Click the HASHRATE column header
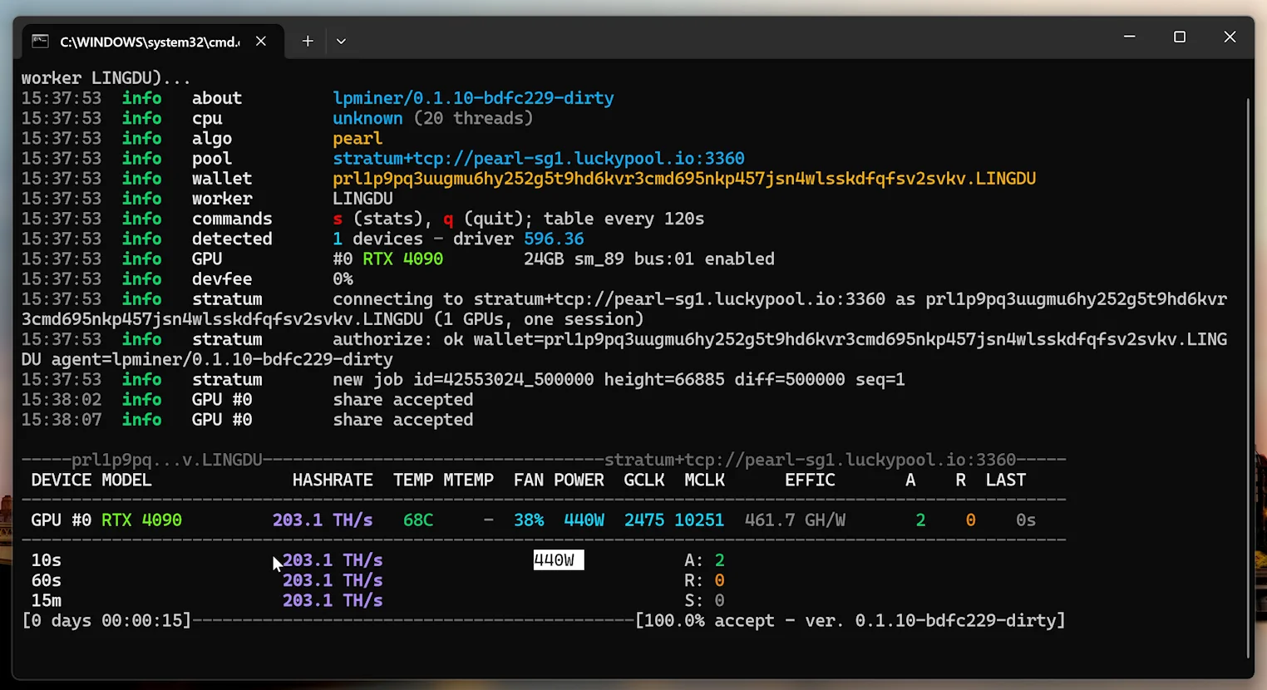This screenshot has width=1267, height=690. click(333, 480)
